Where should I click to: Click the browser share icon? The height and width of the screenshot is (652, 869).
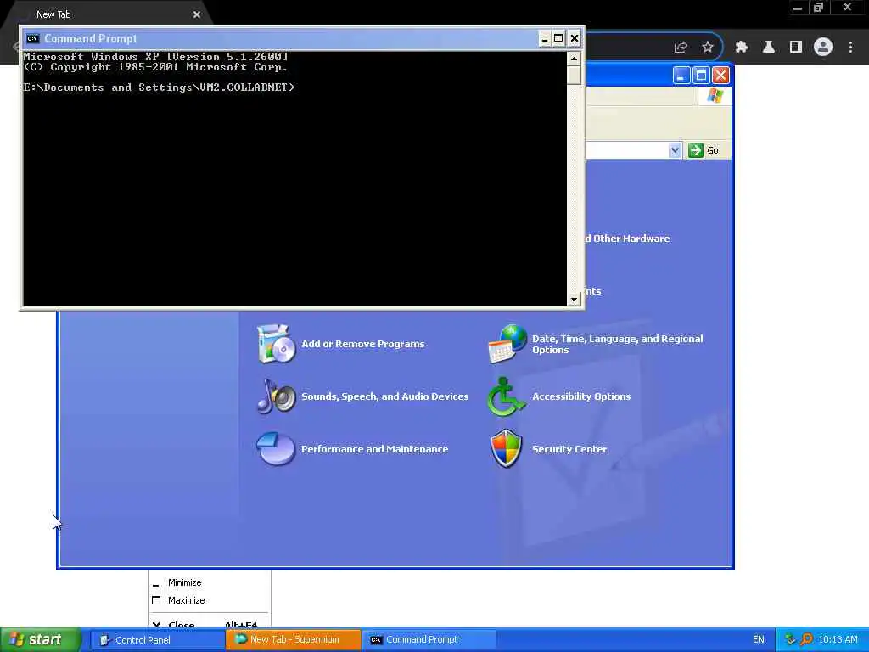coord(681,48)
